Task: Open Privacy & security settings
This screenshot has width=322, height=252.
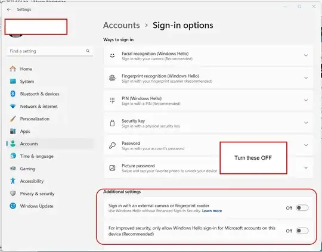Action: (50, 193)
